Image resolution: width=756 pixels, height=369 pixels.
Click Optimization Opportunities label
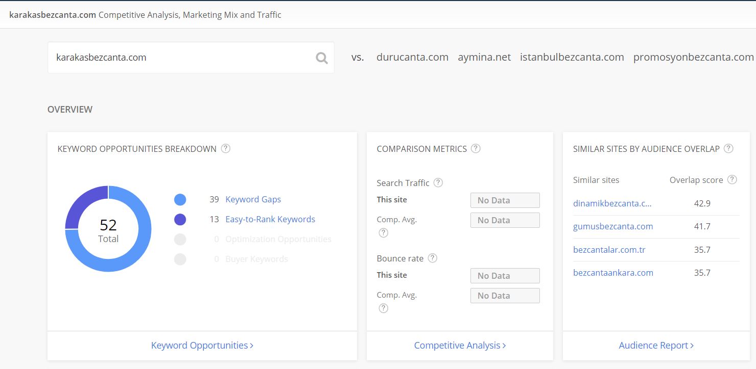(x=278, y=239)
